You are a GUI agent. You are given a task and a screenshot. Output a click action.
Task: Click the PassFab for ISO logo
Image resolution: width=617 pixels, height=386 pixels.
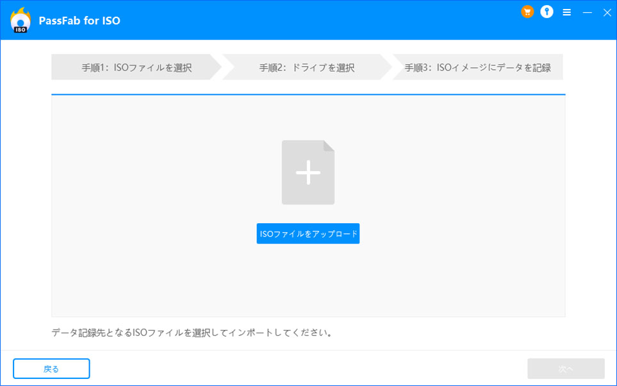coord(20,20)
